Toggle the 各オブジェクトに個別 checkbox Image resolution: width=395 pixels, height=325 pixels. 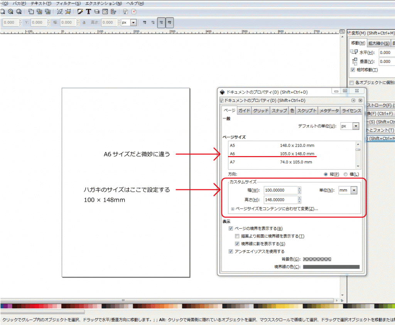click(352, 83)
